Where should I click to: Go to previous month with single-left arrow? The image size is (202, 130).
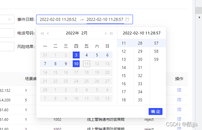click(x=48, y=34)
